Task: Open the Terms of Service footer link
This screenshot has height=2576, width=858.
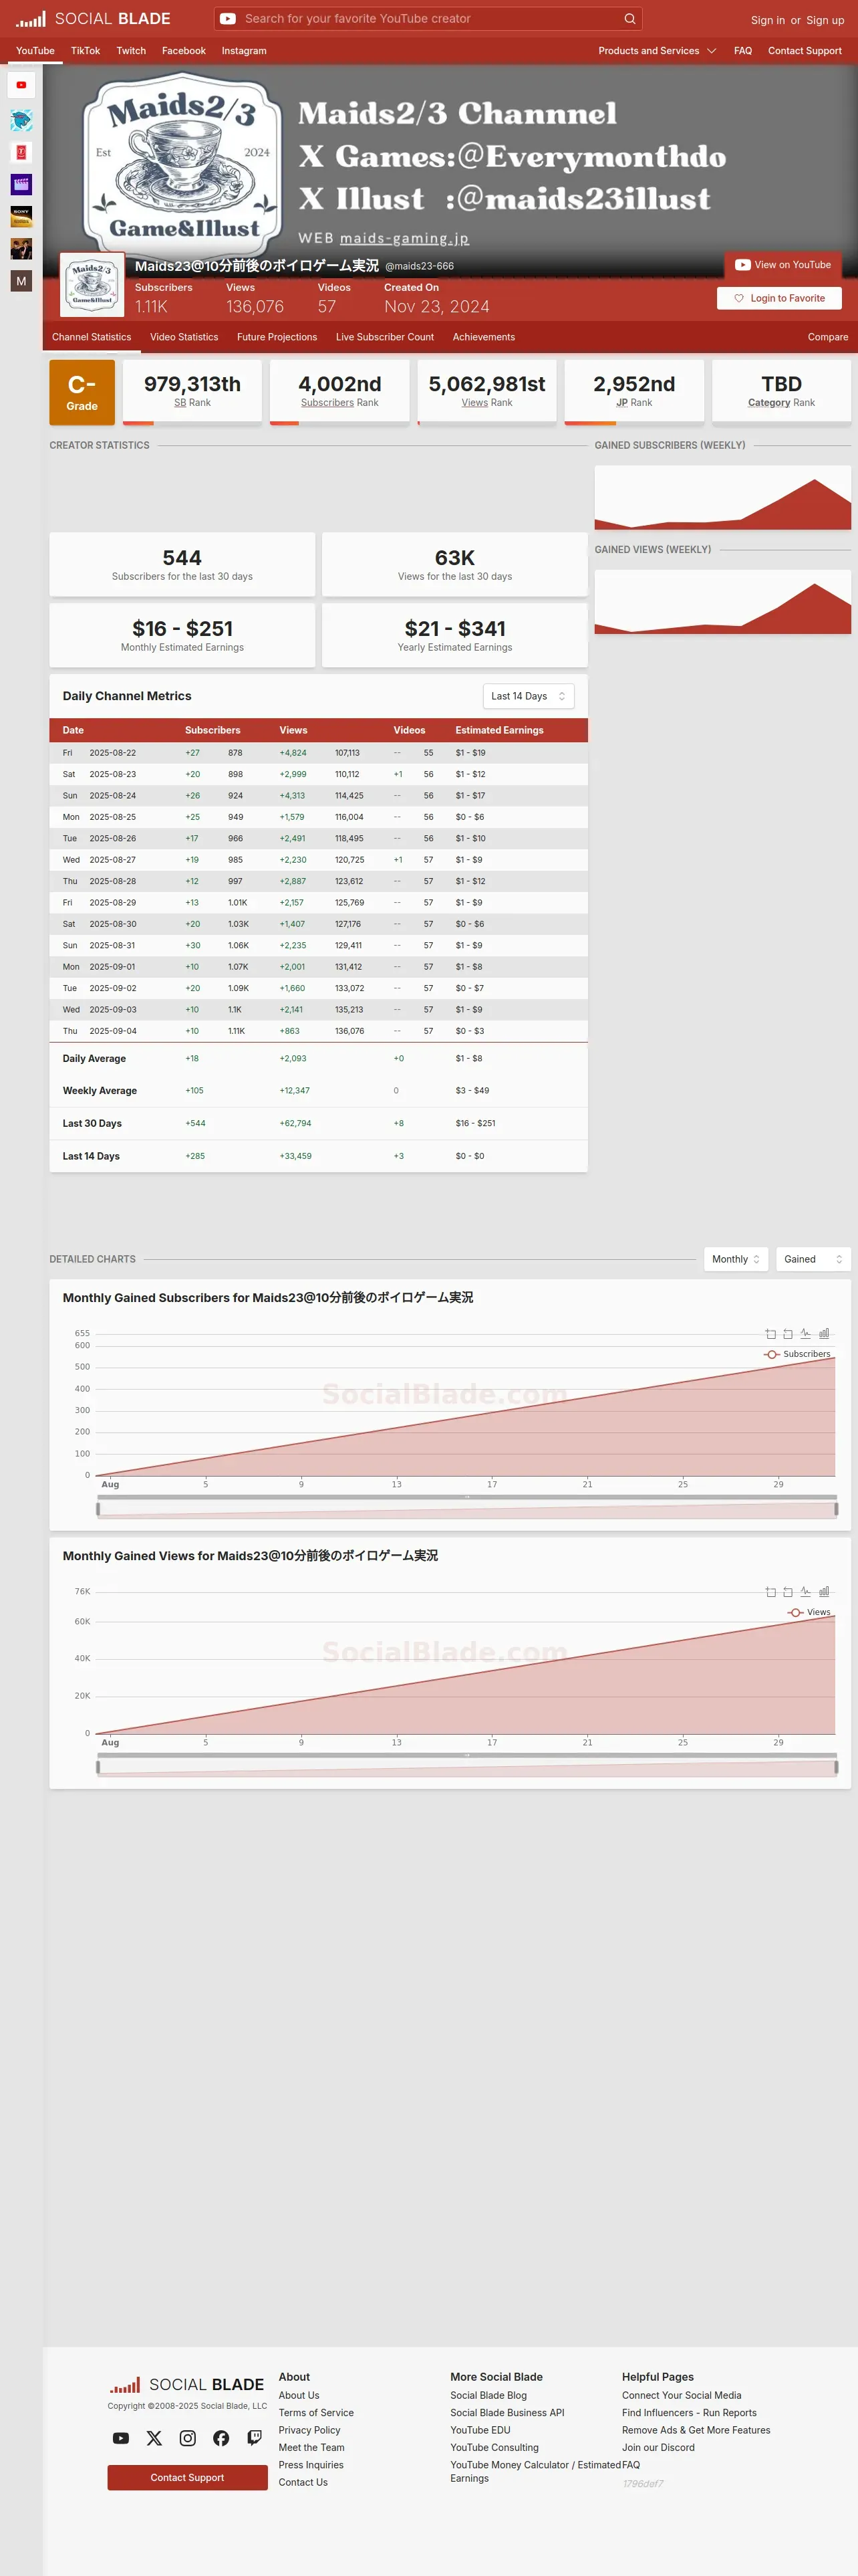Action: (315, 2413)
